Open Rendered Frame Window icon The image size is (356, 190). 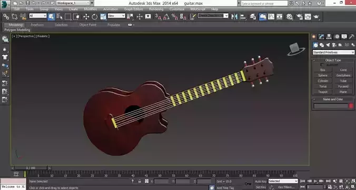[x=308, y=16]
